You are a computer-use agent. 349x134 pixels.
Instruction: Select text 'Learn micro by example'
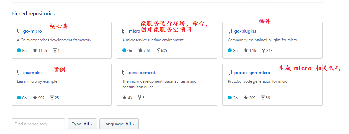(x=37, y=82)
